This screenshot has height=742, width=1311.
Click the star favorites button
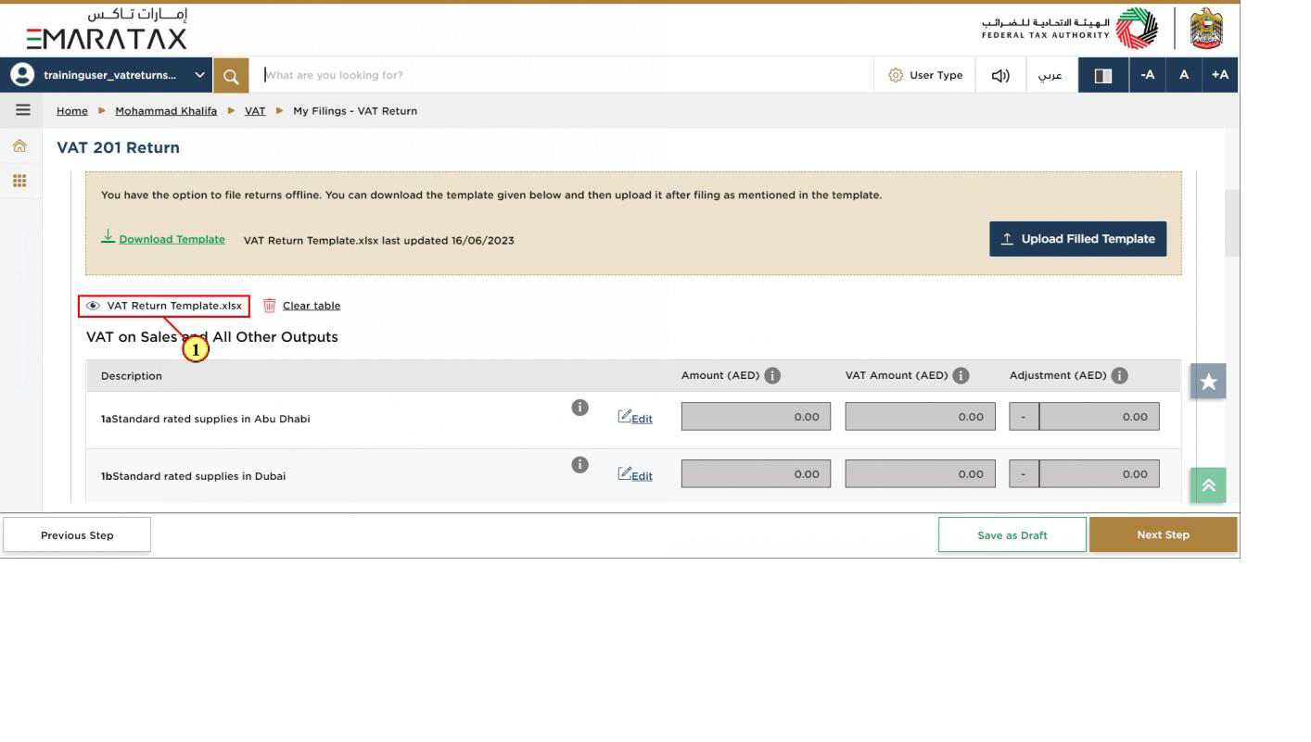[1208, 381]
